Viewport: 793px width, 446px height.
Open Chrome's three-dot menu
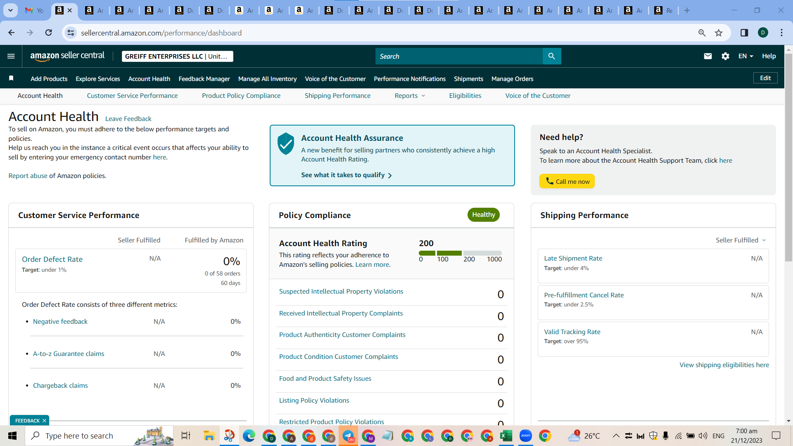click(781, 33)
